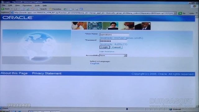This screenshot has width=199, height=112.
Task: Click the Login button
Action: pyautogui.click(x=104, y=47)
